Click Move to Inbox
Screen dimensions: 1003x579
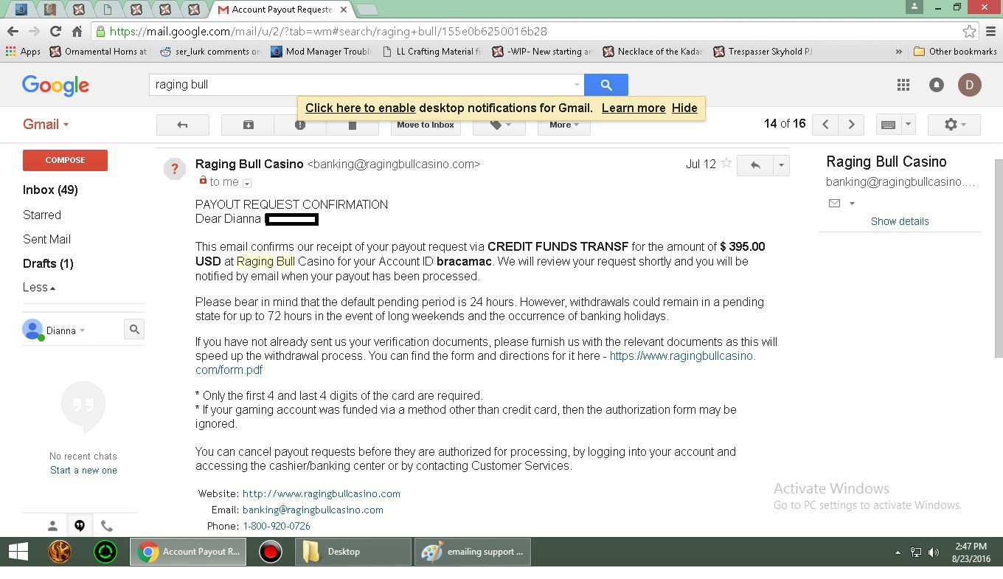(426, 125)
